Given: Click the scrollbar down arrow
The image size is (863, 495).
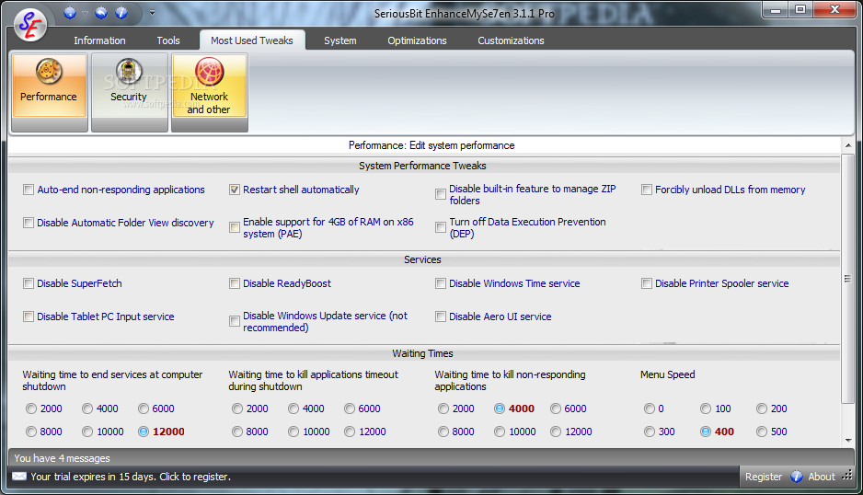Looking at the screenshot, I should pyautogui.click(x=847, y=441).
